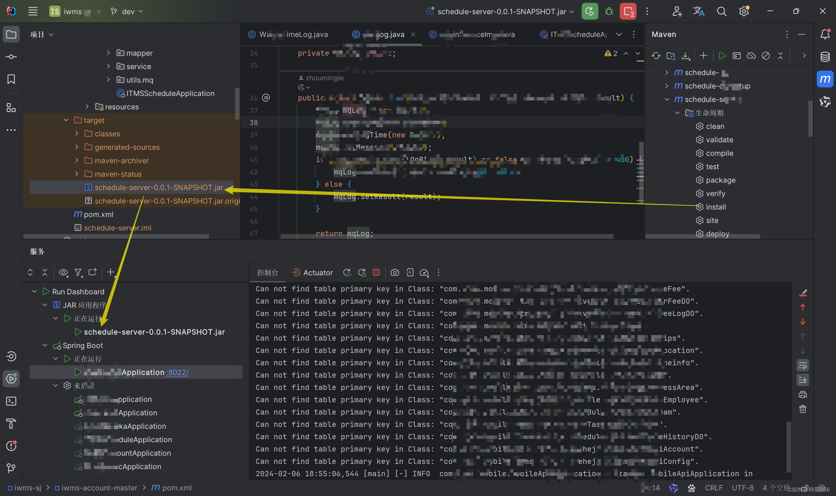Collapse the Maven lifecycle (生命周期) node

677,112
